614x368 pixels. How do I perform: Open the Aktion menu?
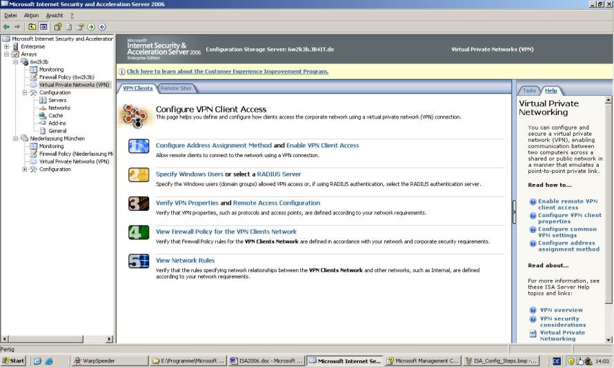[31, 15]
